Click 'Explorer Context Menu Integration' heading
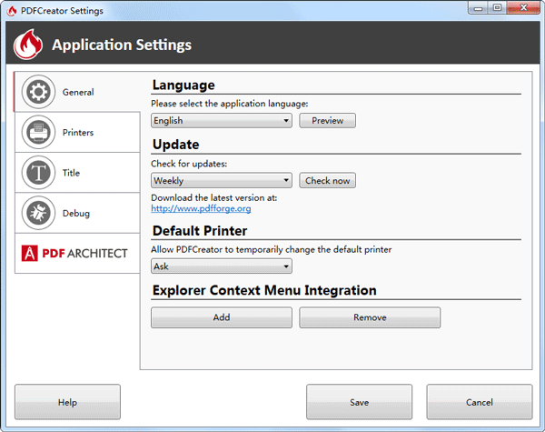 264,290
